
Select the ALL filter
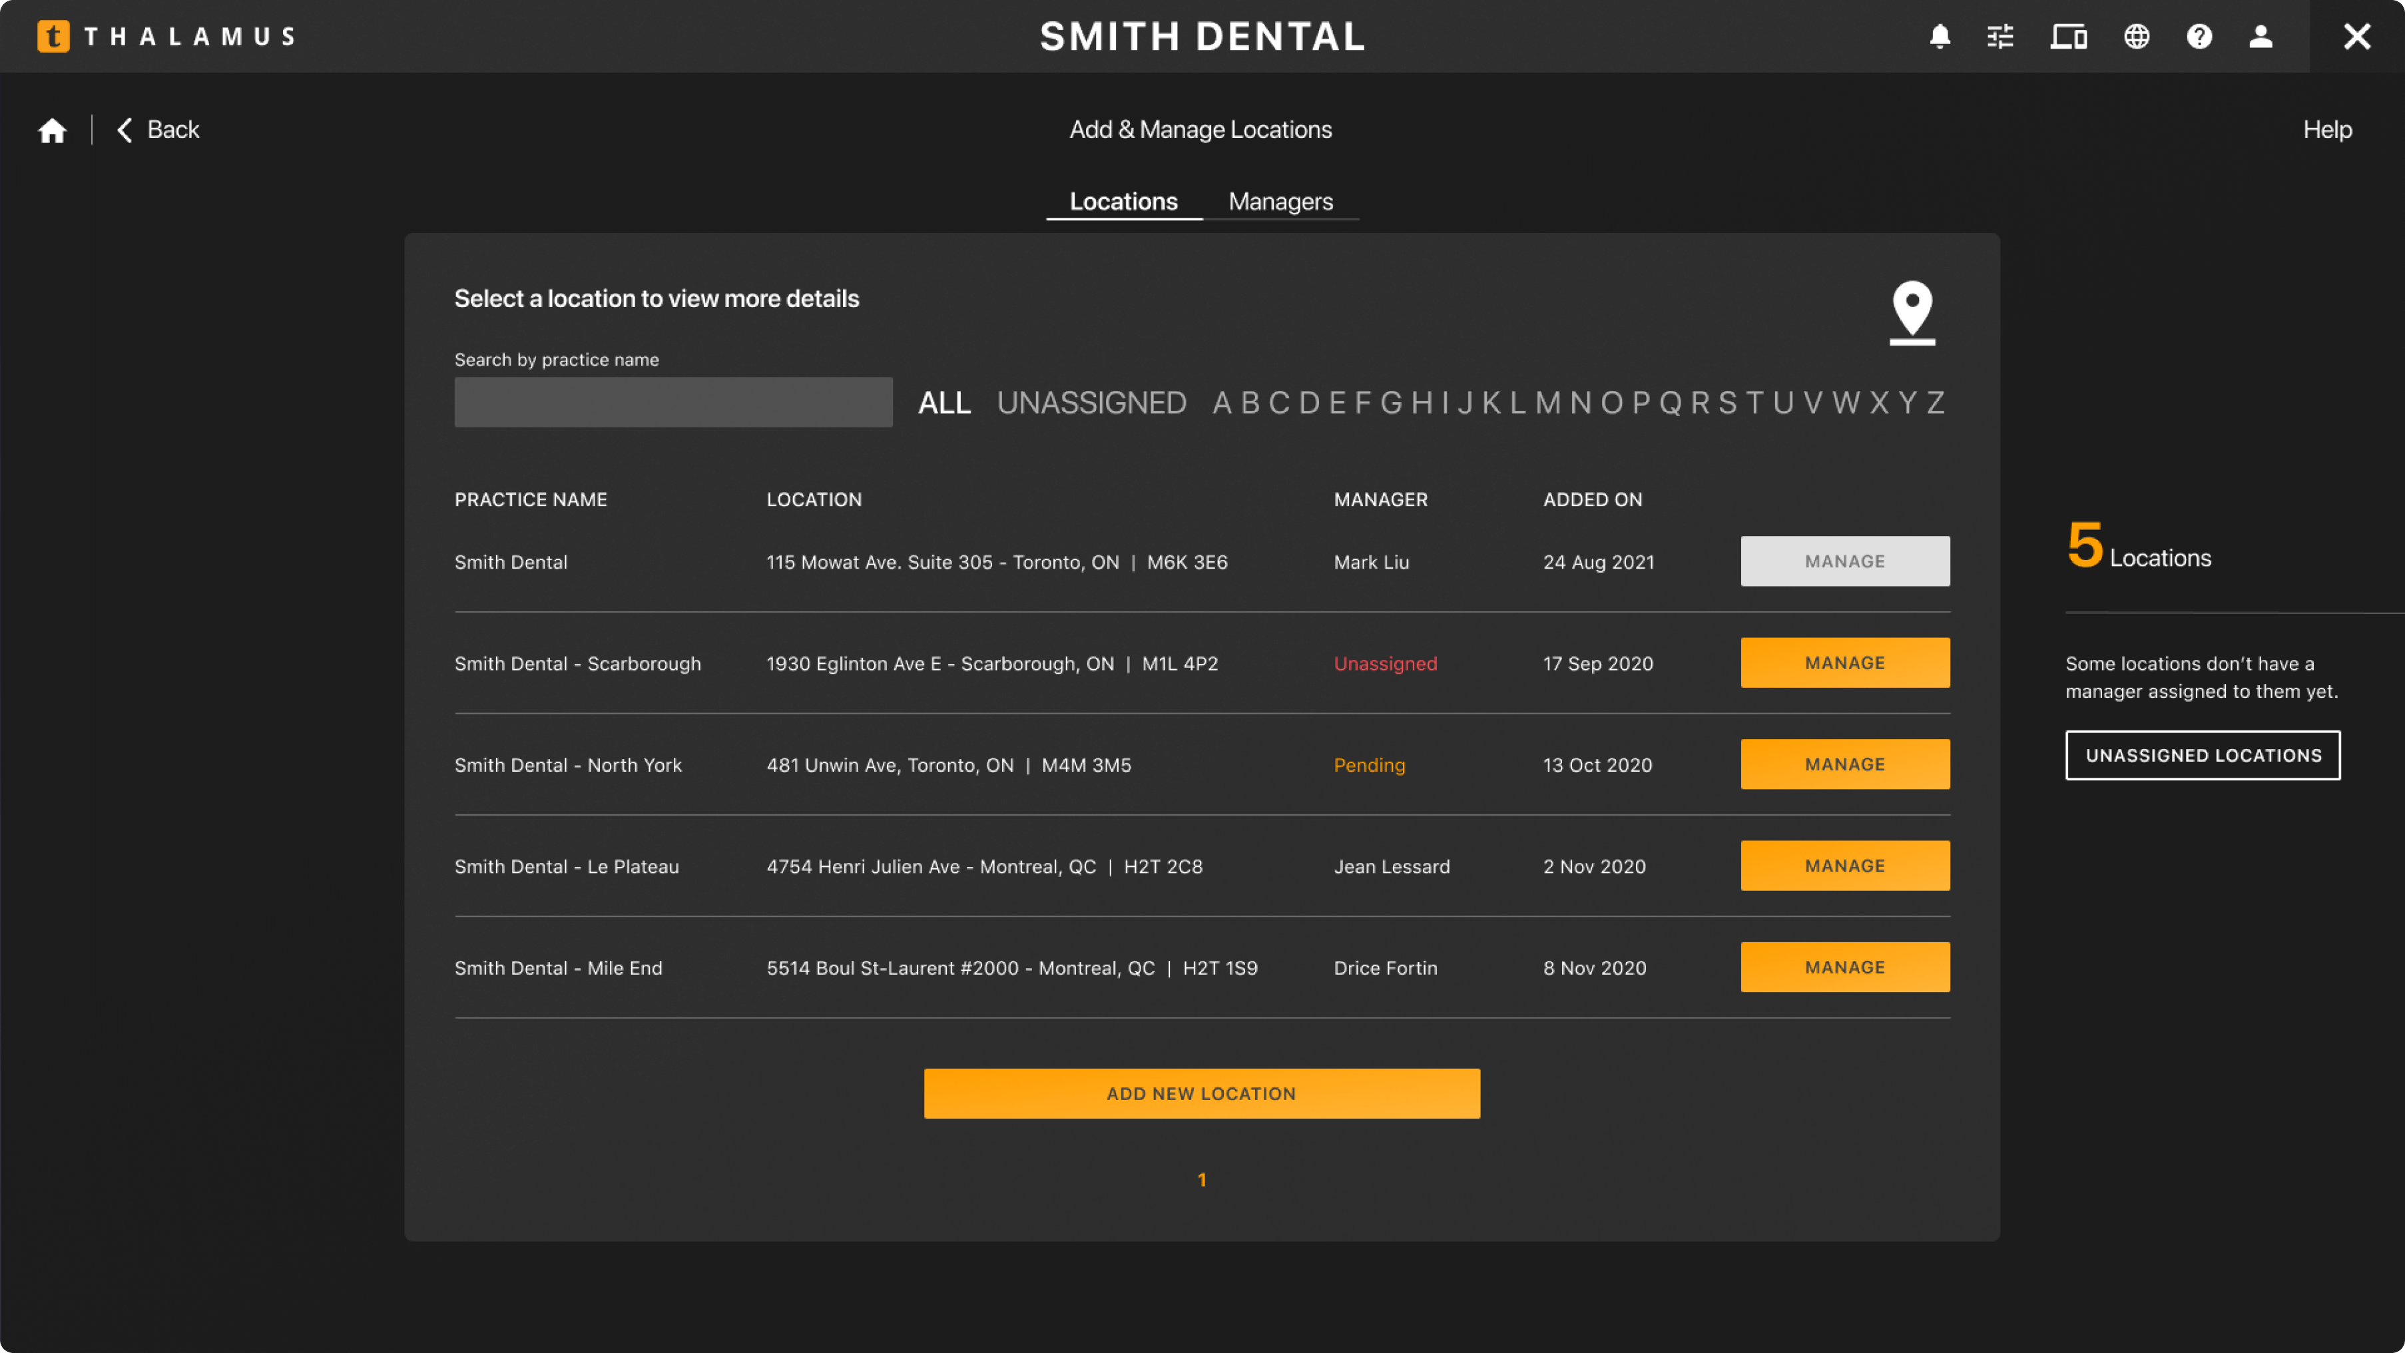(x=944, y=402)
